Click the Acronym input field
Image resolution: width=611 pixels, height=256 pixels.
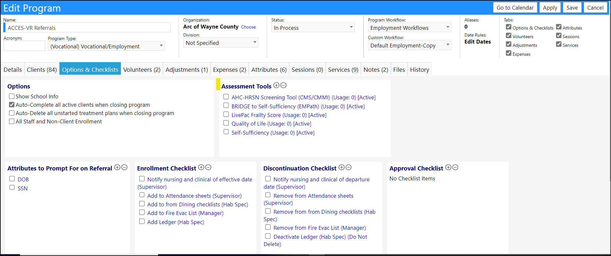click(24, 46)
